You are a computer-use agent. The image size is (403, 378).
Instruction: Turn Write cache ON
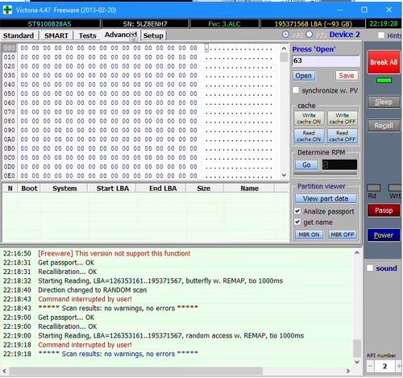pyautogui.click(x=309, y=118)
